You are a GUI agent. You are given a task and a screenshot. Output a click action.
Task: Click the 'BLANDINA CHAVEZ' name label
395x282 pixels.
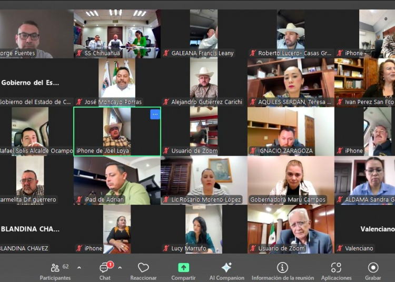pyautogui.click(x=24, y=248)
